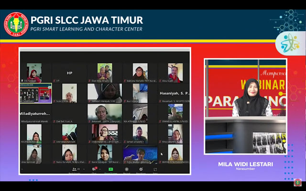
Task: Select the Miladiyaturroh... name tile
Action: pos(35,114)
